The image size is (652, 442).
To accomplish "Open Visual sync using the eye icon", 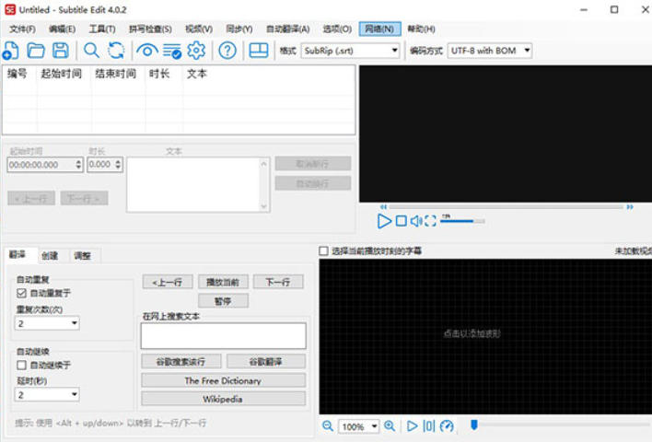I will [x=147, y=51].
